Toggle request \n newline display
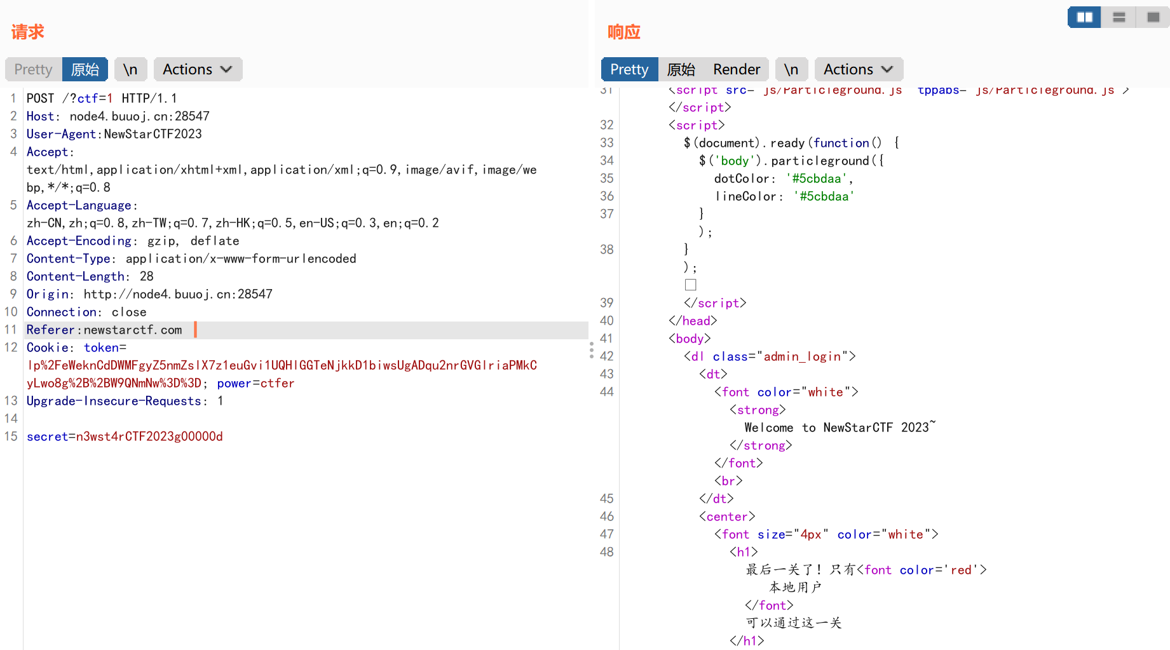The image size is (1170, 650). 130,69
